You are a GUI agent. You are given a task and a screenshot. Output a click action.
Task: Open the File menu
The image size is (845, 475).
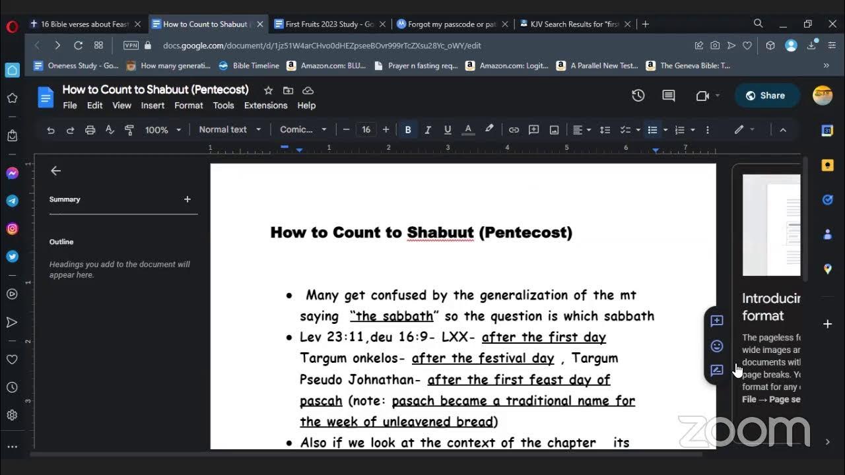coord(70,106)
